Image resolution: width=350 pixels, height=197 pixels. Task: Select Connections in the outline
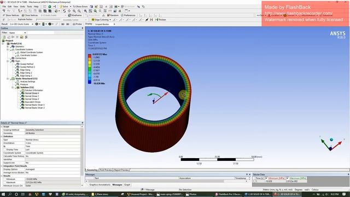pyautogui.click(x=21, y=58)
